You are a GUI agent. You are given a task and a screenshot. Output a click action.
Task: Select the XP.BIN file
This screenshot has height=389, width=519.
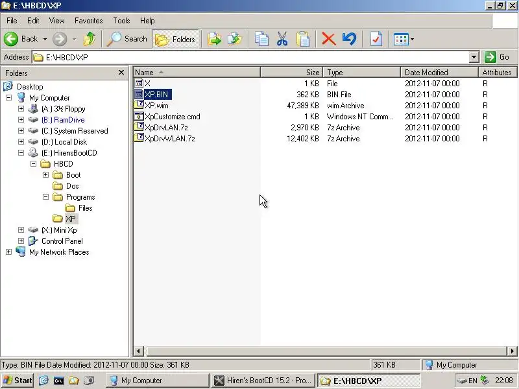pos(156,94)
